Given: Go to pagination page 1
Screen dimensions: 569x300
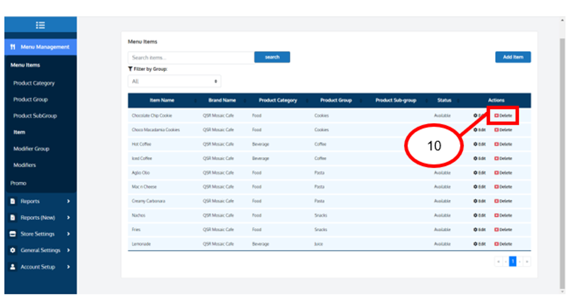Looking at the screenshot, I should pos(513,261).
